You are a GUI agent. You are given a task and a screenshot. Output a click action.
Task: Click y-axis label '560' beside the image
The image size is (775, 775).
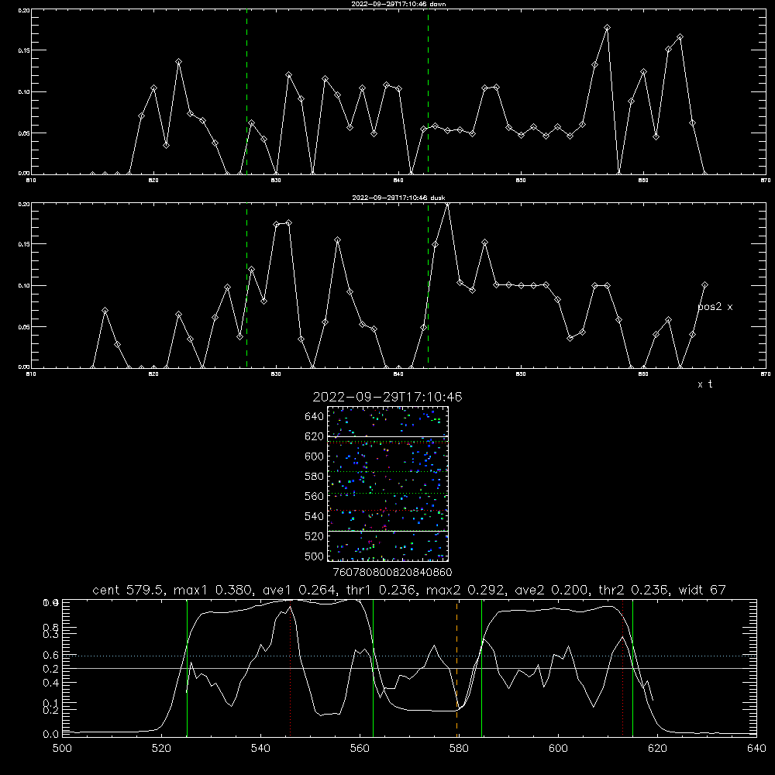pos(315,496)
